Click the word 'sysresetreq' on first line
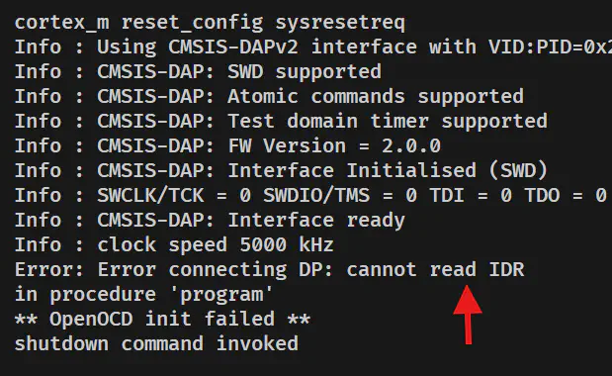Viewport: 612px width, 376px height. pos(340,23)
